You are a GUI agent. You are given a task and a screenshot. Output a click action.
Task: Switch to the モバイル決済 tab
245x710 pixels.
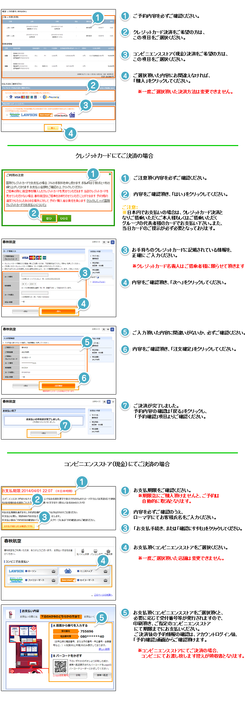click(82, 552)
